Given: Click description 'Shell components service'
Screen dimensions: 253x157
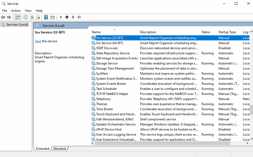Looking at the screenshot, I should [x=158, y=119].
